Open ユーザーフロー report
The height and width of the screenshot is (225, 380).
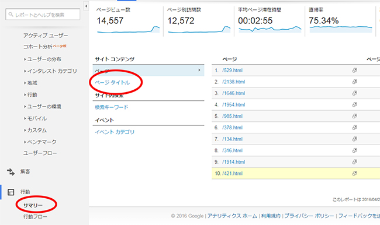(x=40, y=153)
